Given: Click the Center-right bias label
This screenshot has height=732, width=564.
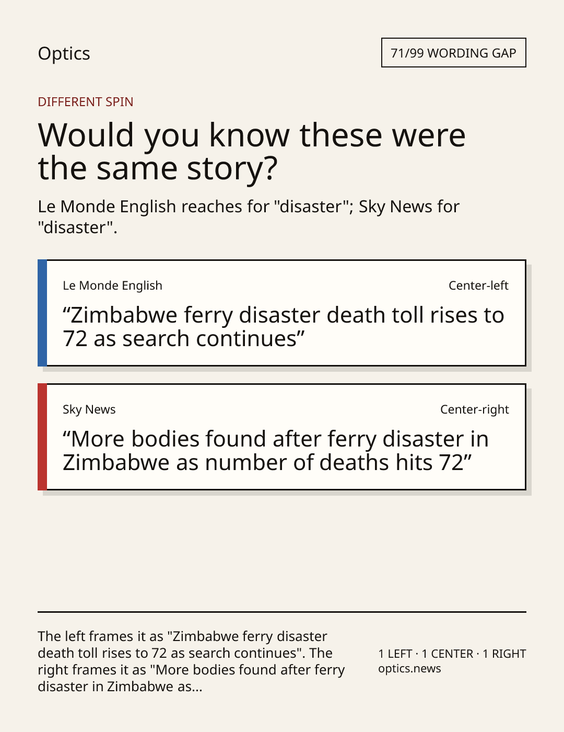Looking at the screenshot, I should point(474,409).
